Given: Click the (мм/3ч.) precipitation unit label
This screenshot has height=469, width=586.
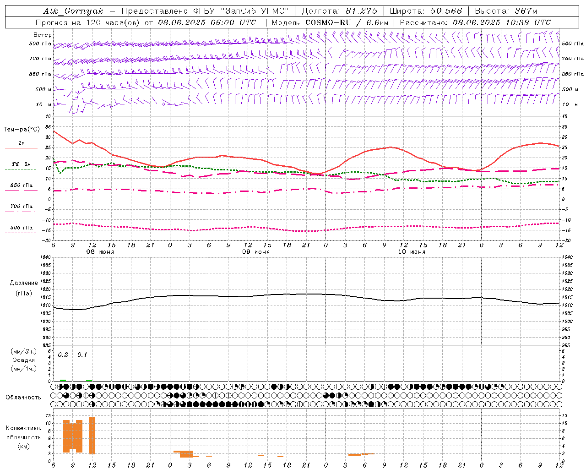Looking at the screenshot, I should (x=24, y=351).
